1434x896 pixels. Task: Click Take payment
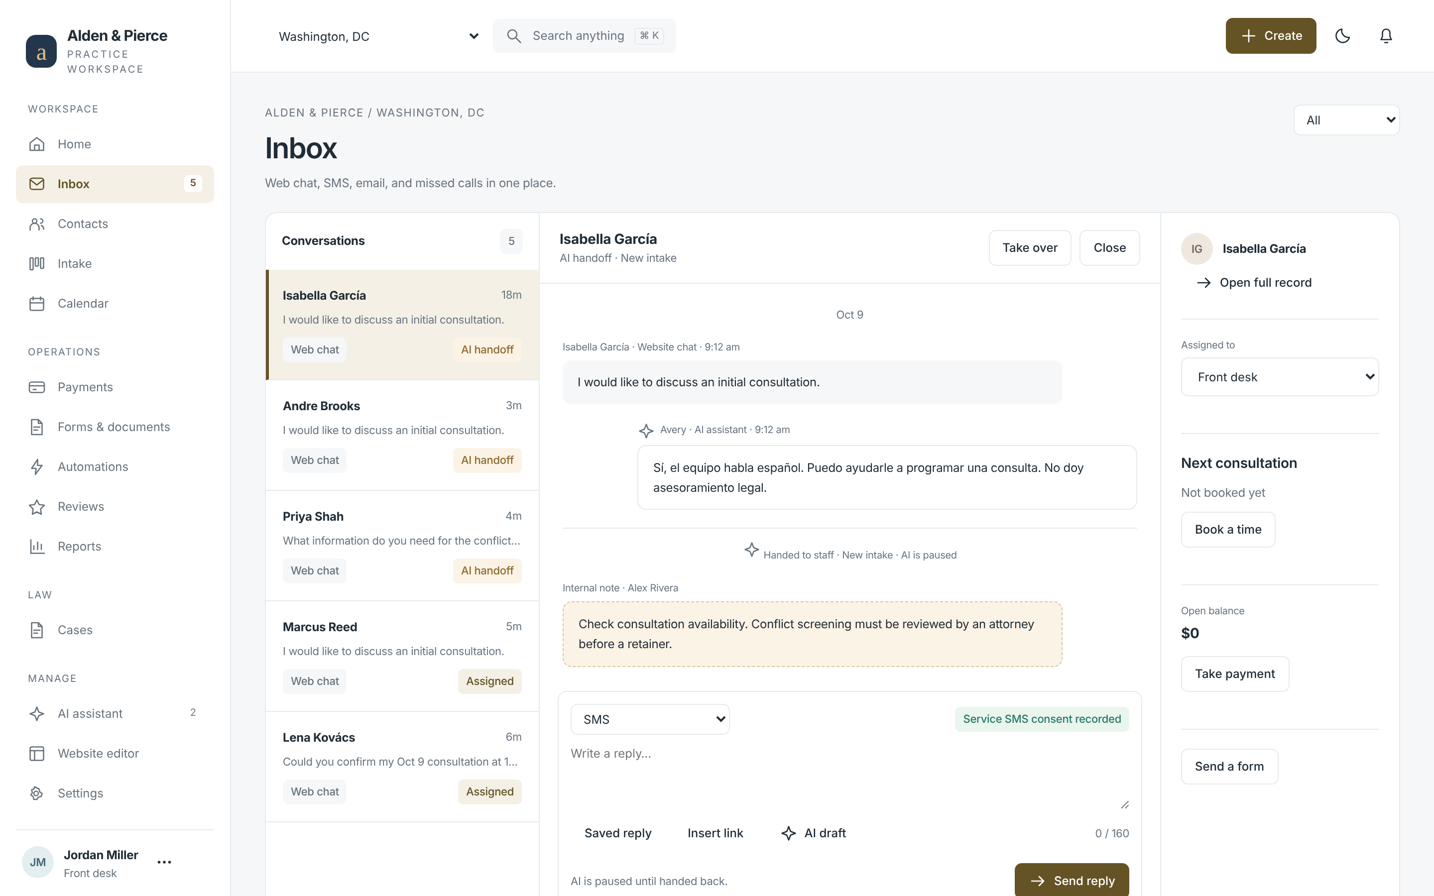coord(1235,674)
